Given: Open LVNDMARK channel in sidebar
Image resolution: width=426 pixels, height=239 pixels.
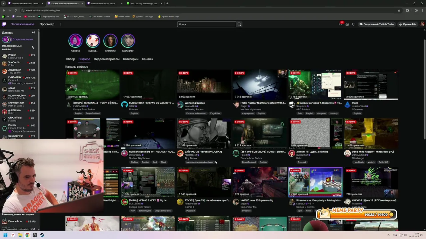Looking at the screenshot, I should (19, 80).
